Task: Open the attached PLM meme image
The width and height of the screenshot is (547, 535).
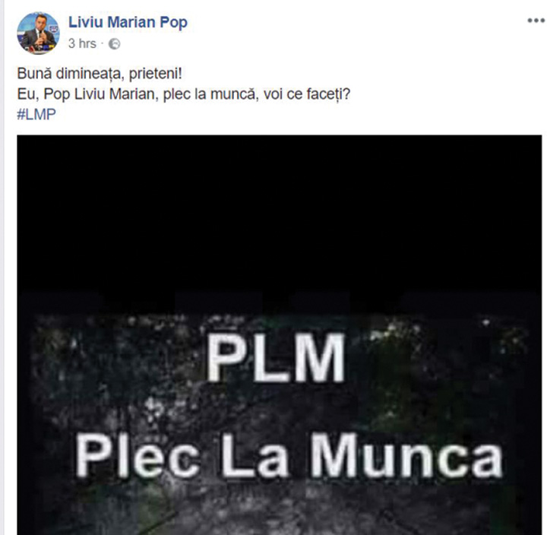Action: [280, 334]
